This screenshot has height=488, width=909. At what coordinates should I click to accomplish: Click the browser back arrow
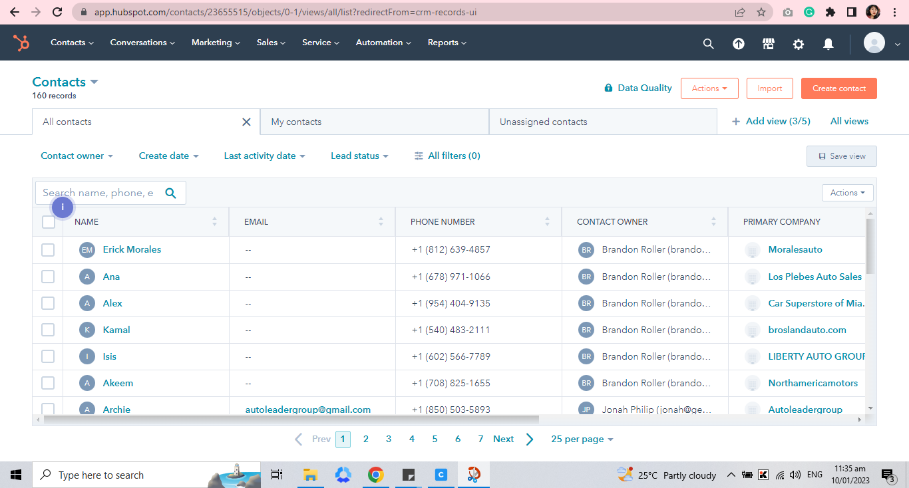(x=15, y=12)
